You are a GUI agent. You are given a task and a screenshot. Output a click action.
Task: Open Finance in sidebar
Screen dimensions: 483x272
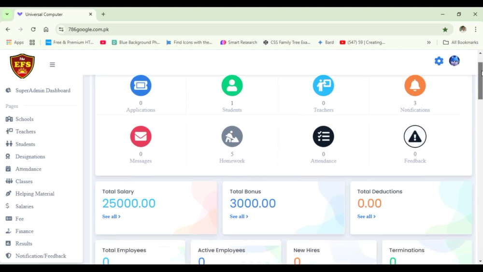pos(19,231)
